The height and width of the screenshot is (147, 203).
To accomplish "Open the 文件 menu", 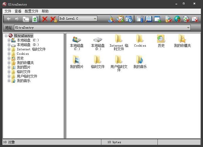I will [8, 11].
